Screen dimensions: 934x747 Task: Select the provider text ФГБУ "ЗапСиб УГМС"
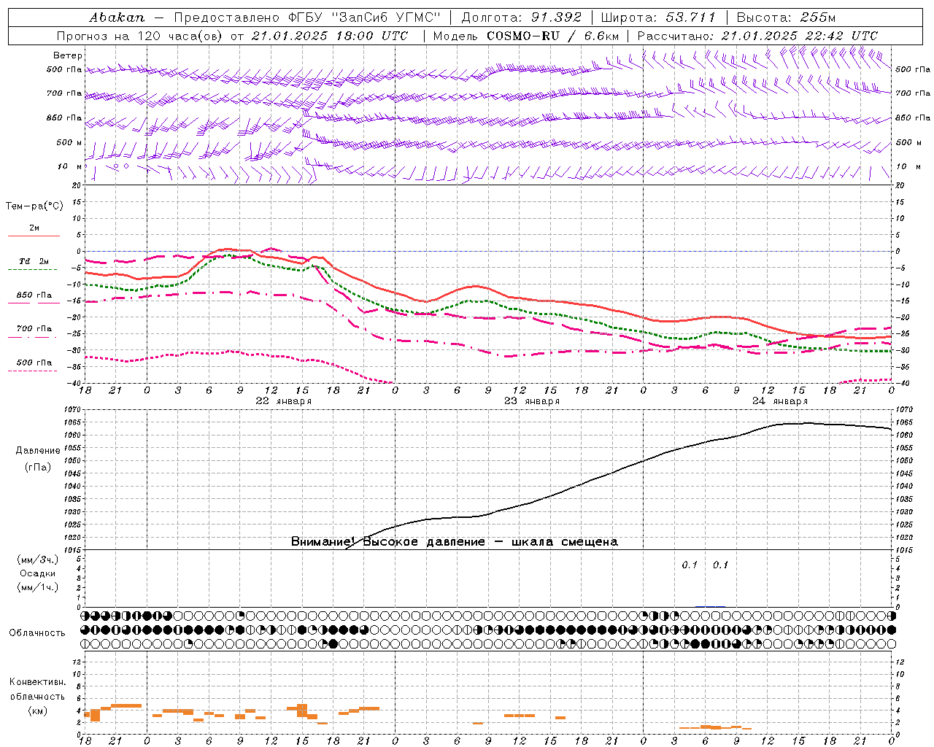(366, 18)
